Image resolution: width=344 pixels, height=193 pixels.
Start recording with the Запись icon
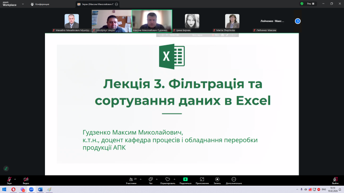[217, 180]
